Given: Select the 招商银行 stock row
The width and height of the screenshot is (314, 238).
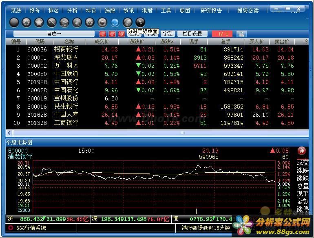Looking at the screenshot, I should point(157,49).
